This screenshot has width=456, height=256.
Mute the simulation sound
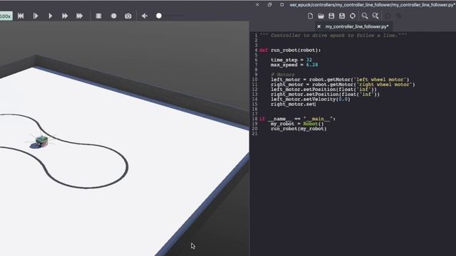145,16
